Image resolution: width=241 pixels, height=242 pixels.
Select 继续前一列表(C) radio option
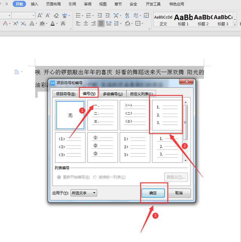(x=109, y=177)
